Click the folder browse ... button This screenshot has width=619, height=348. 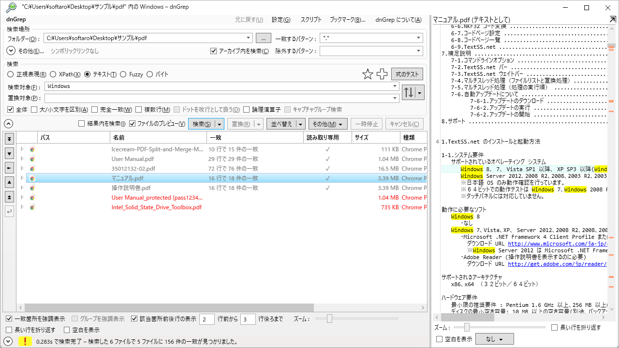coord(263,38)
